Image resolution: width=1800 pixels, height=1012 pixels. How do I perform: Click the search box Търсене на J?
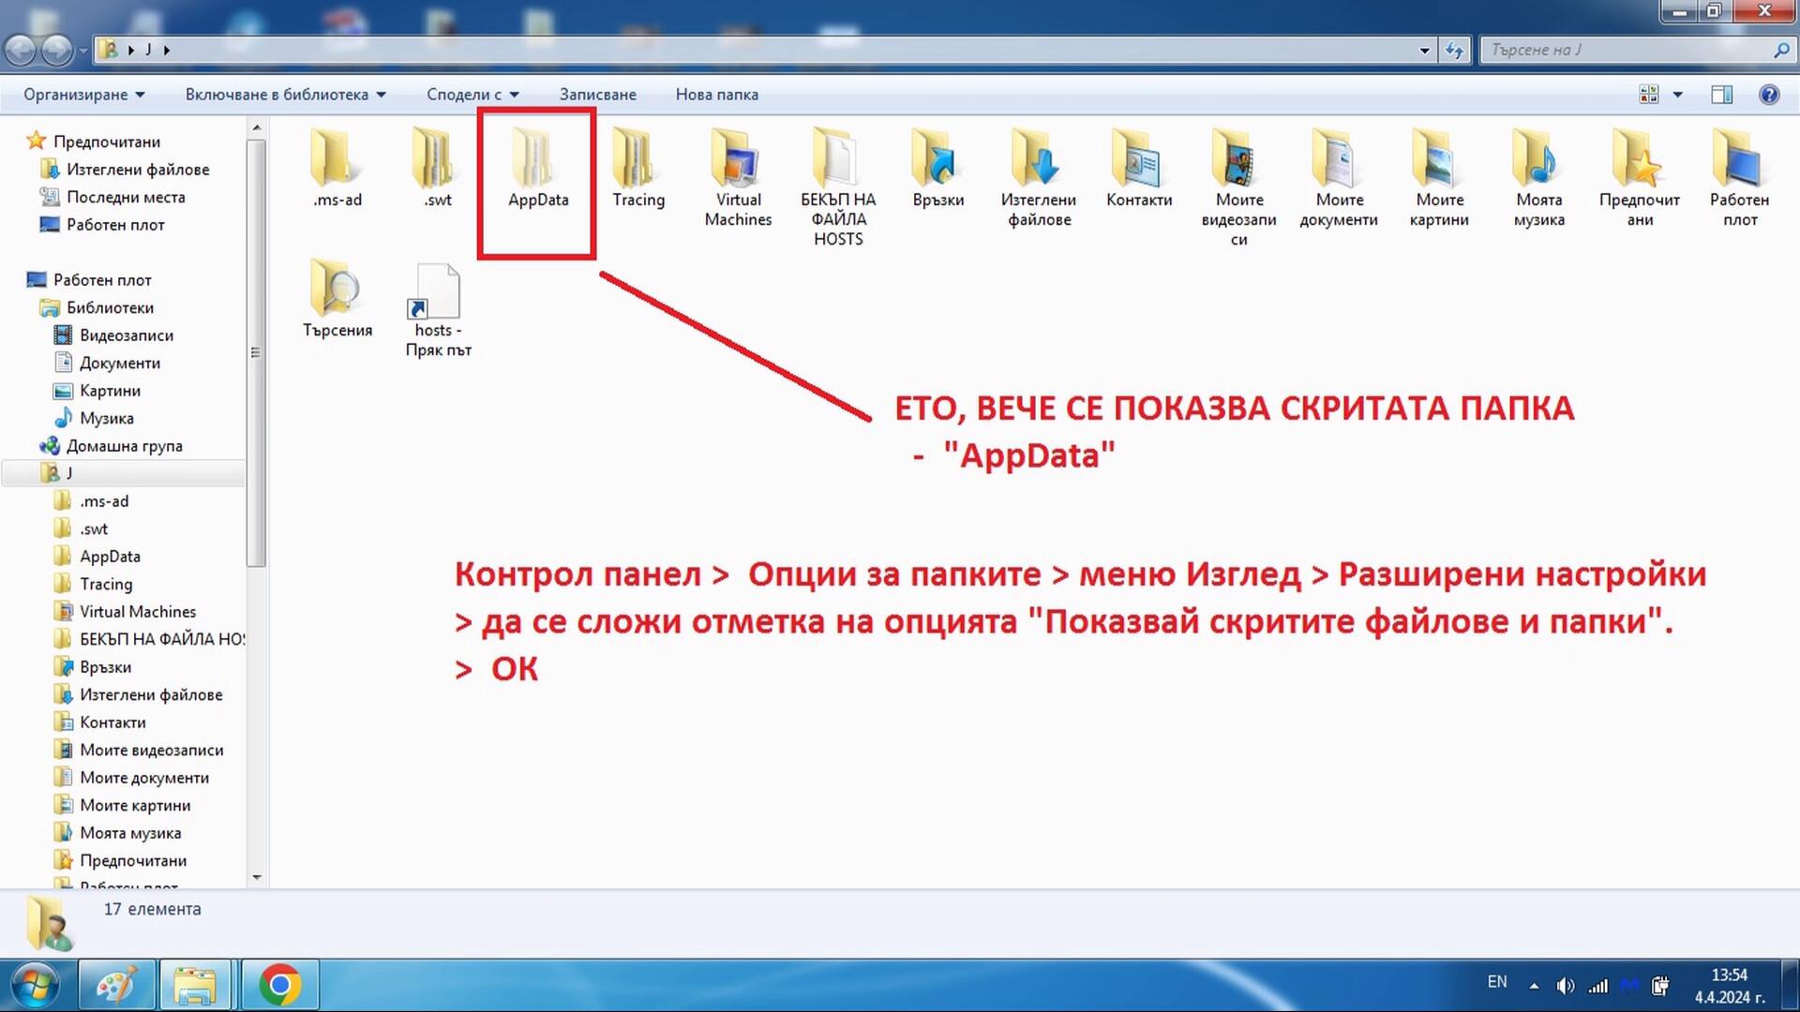1627,51
